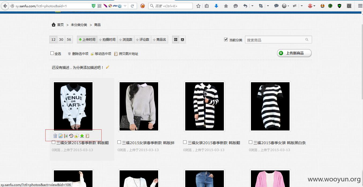Sort products by 浏览数
Screen dimensions: 363x187
point(126,40)
